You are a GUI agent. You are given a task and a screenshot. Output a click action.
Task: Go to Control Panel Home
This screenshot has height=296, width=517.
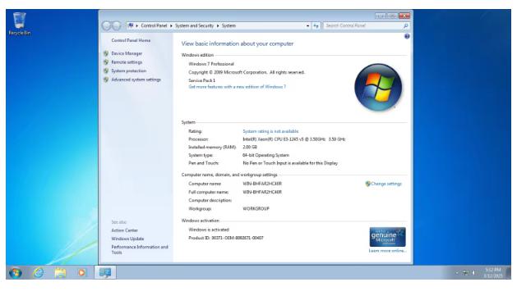(x=131, y=40)
